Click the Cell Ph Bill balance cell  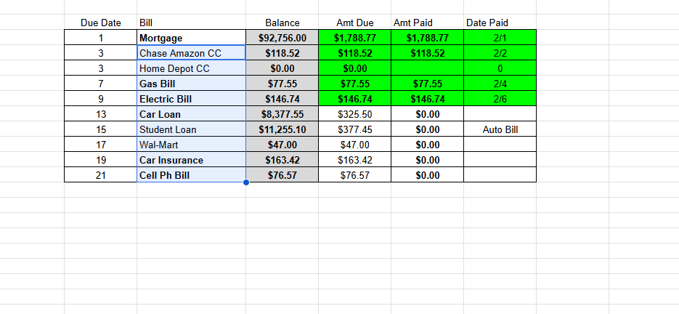coord(282,175)
